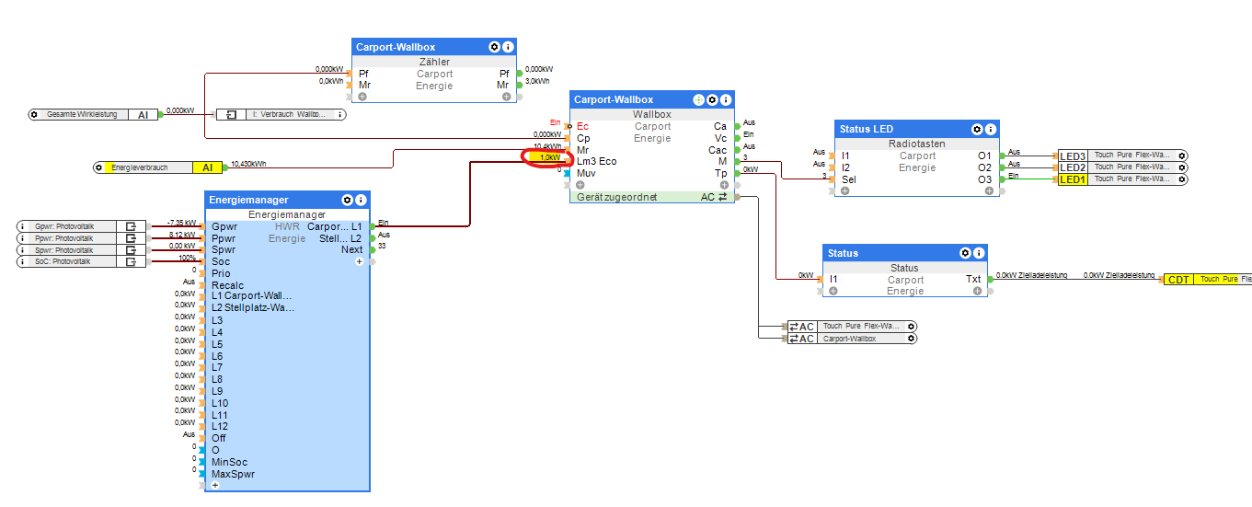Expand Status block inputs with plus

(833, 291)
